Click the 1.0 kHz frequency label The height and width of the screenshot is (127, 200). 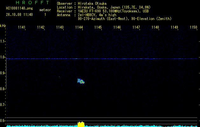[3, 57]
